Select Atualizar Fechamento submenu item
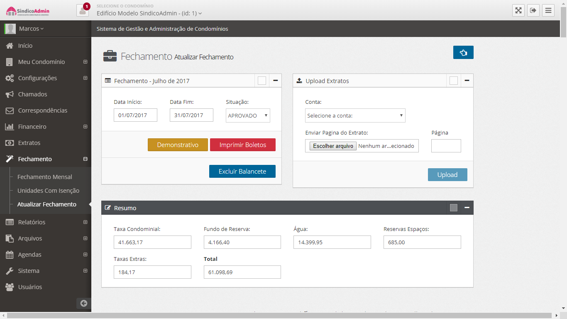This screenshot has height=319, width=567. pos(47,204)
